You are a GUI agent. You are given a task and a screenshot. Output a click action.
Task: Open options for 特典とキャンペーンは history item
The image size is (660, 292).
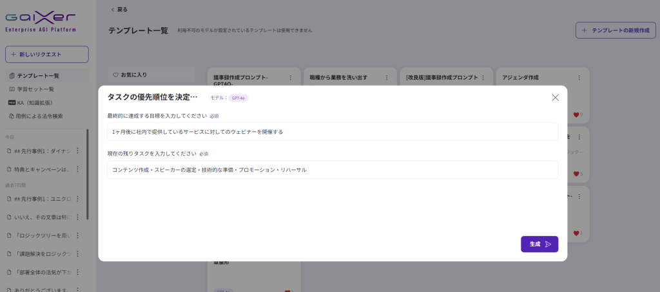pyautogui.click(x=78, y=169)
